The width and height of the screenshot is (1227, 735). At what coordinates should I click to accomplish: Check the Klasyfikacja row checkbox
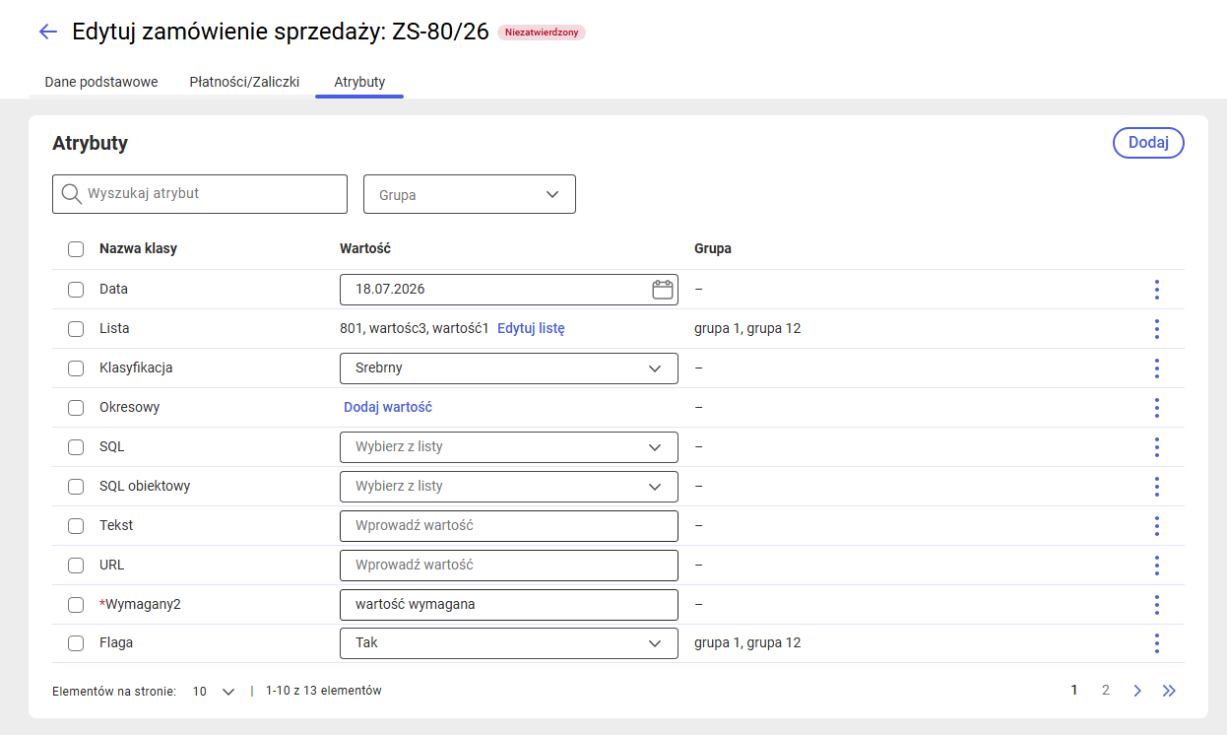(76, 368)
